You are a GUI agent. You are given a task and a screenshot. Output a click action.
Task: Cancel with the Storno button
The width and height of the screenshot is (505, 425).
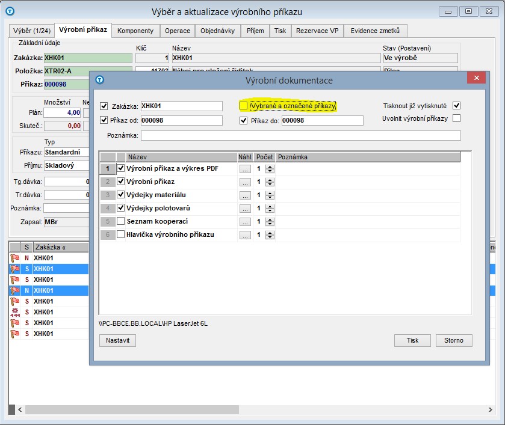454,340
